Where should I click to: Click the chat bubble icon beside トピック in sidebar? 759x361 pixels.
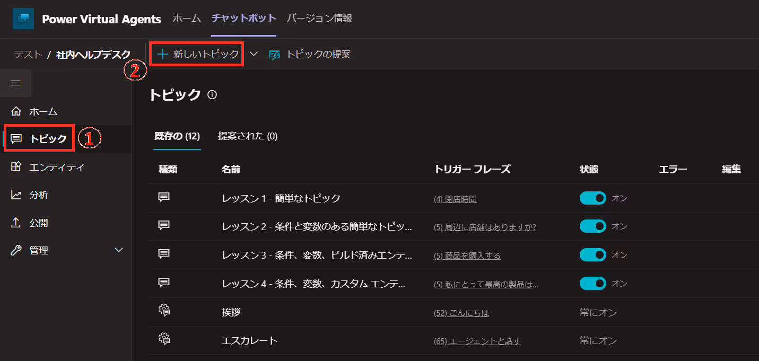(16, 139)
